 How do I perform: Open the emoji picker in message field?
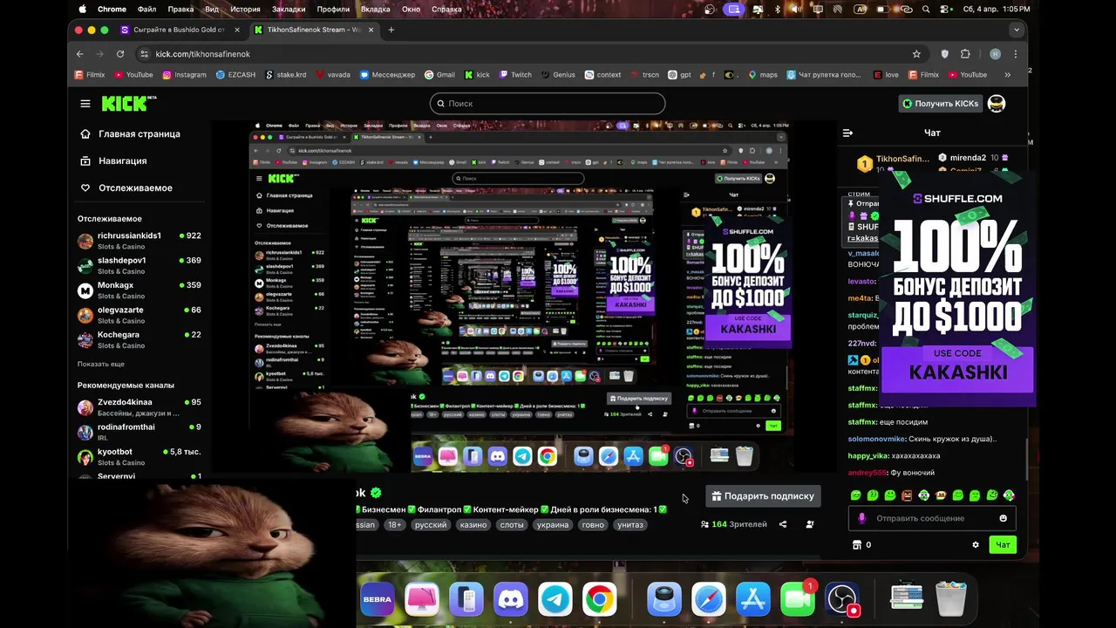(x=1003, y=518)
